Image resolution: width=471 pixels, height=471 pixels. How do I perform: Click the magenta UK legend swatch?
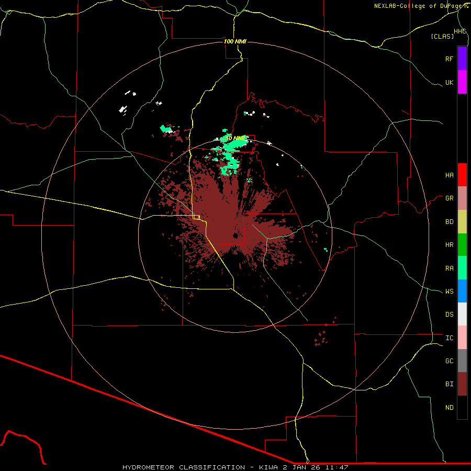[x=462, y=82]
